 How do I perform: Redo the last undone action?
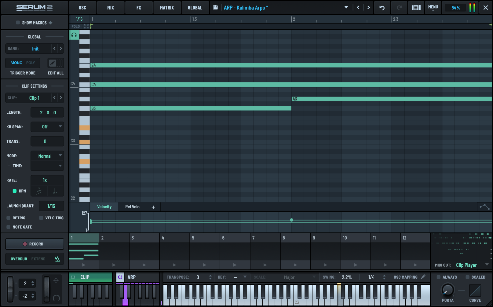coord(399,8)
